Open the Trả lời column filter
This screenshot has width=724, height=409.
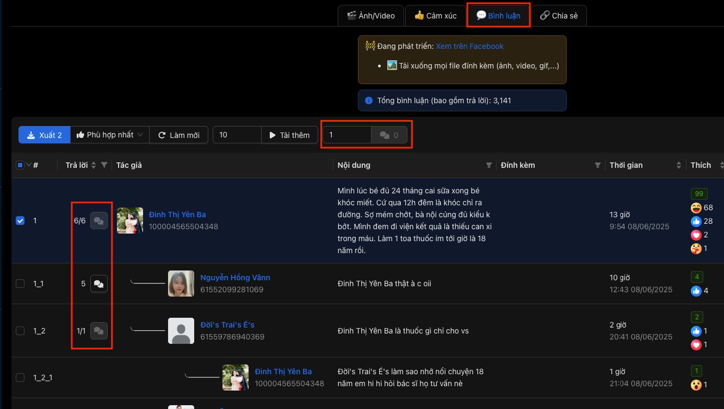click(104, 165)
